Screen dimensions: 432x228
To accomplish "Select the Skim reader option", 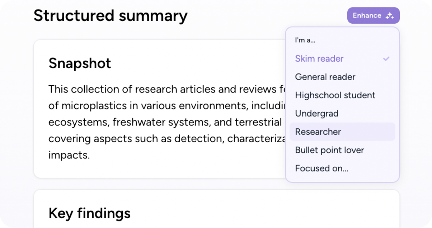I will click(342, 58).
